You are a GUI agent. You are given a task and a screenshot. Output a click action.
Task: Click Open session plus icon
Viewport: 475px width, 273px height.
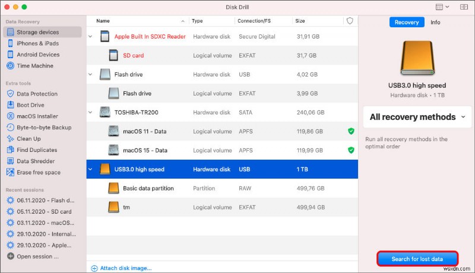coord(11,256)
